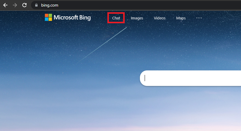Click the Microsoft Bing wordmark text
Viewport: 241px width, 131px height.
pos(72,18)
